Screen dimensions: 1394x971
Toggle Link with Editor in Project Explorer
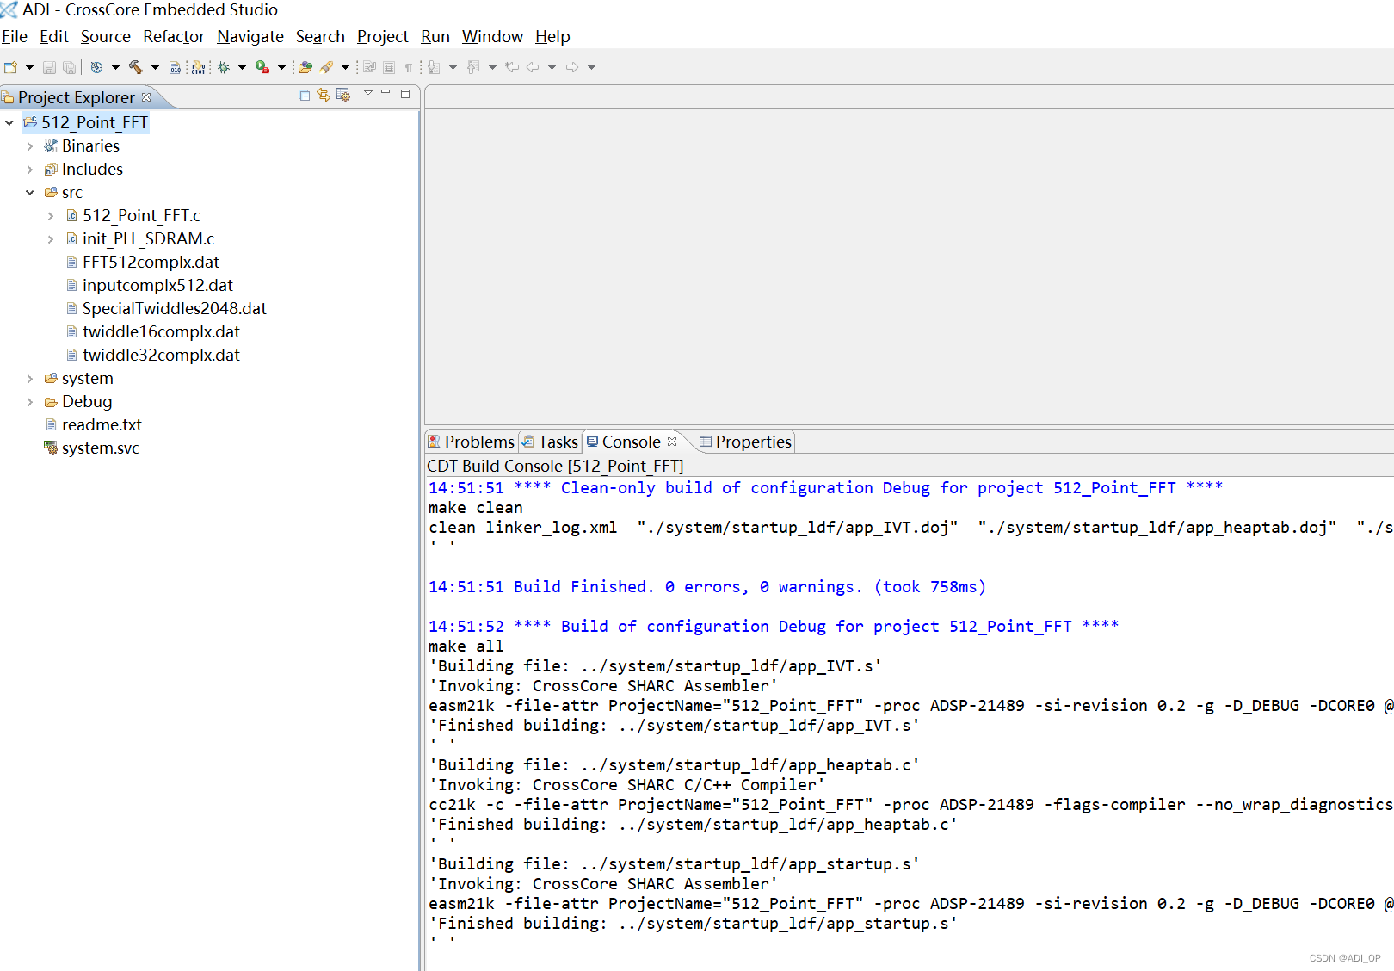pos(324,96)
